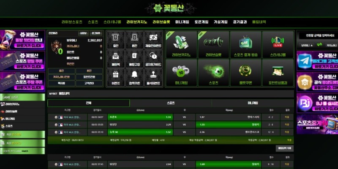The height and width of the screenshot is (169, 338).
Task: Click the 스포츠 중계 방송 TV icon
Action: tap(245, 44)
